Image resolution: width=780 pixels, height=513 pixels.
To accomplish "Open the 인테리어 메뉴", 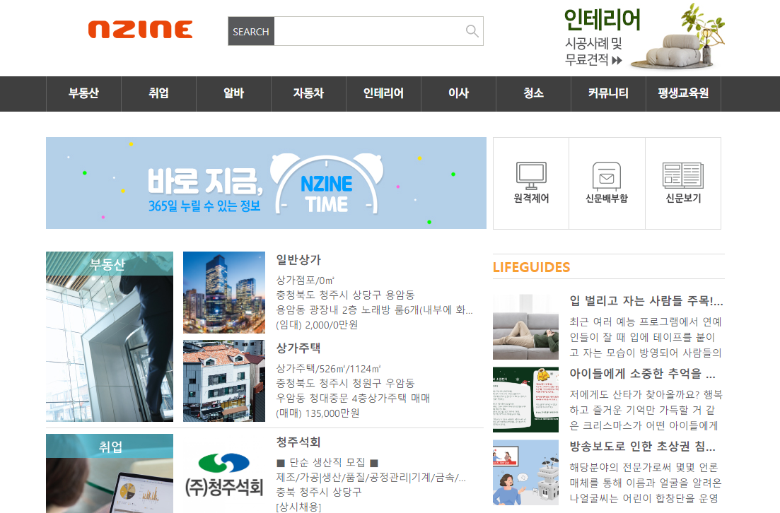I will (x=383, y=93).
